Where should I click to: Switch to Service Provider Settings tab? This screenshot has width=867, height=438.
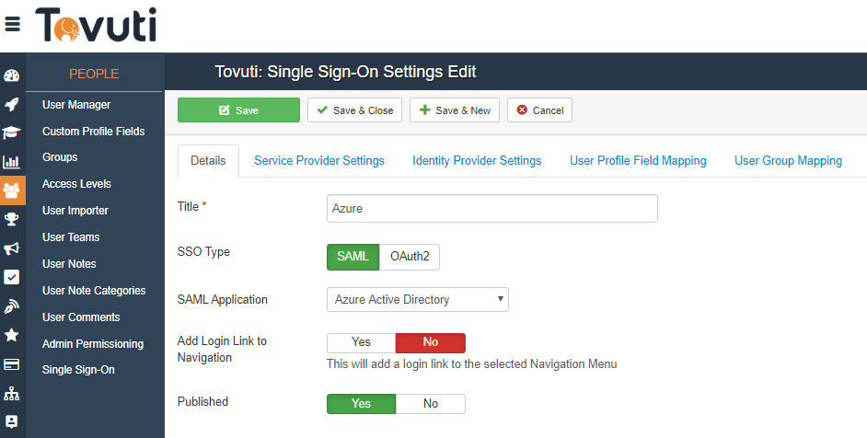(319, 160)
